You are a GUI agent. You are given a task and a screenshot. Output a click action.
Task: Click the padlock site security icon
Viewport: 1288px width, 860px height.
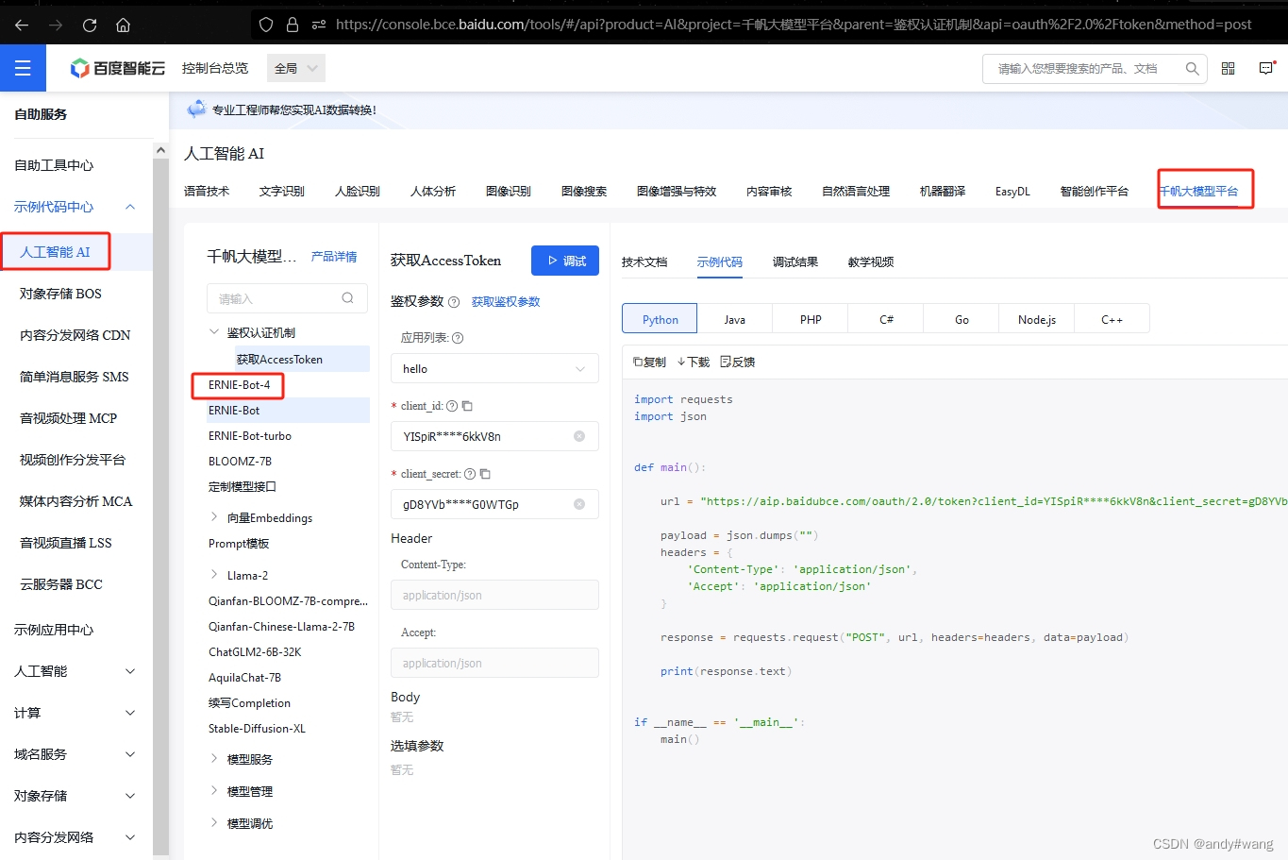[293, 25]
